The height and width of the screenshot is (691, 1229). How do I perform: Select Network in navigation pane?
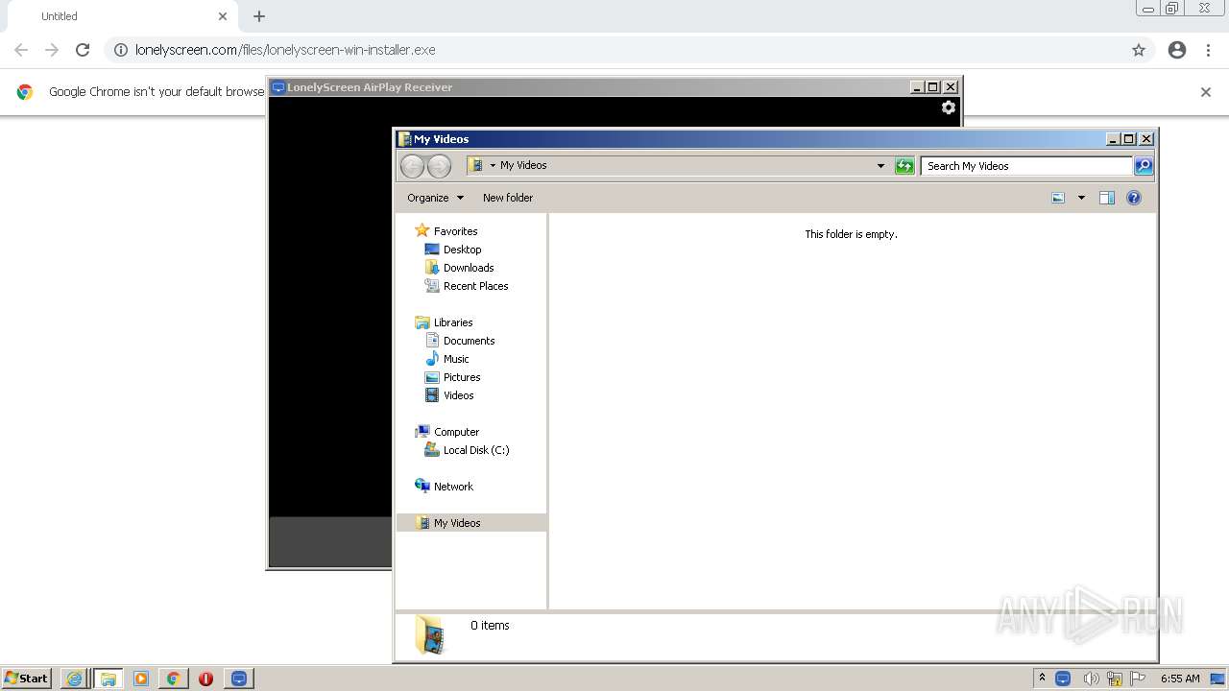click(453, 487)
